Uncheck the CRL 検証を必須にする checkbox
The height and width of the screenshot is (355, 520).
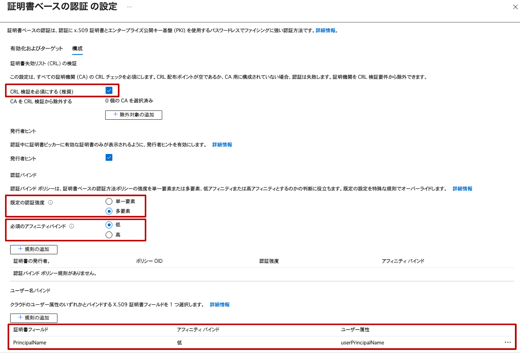tap(109, 90)
